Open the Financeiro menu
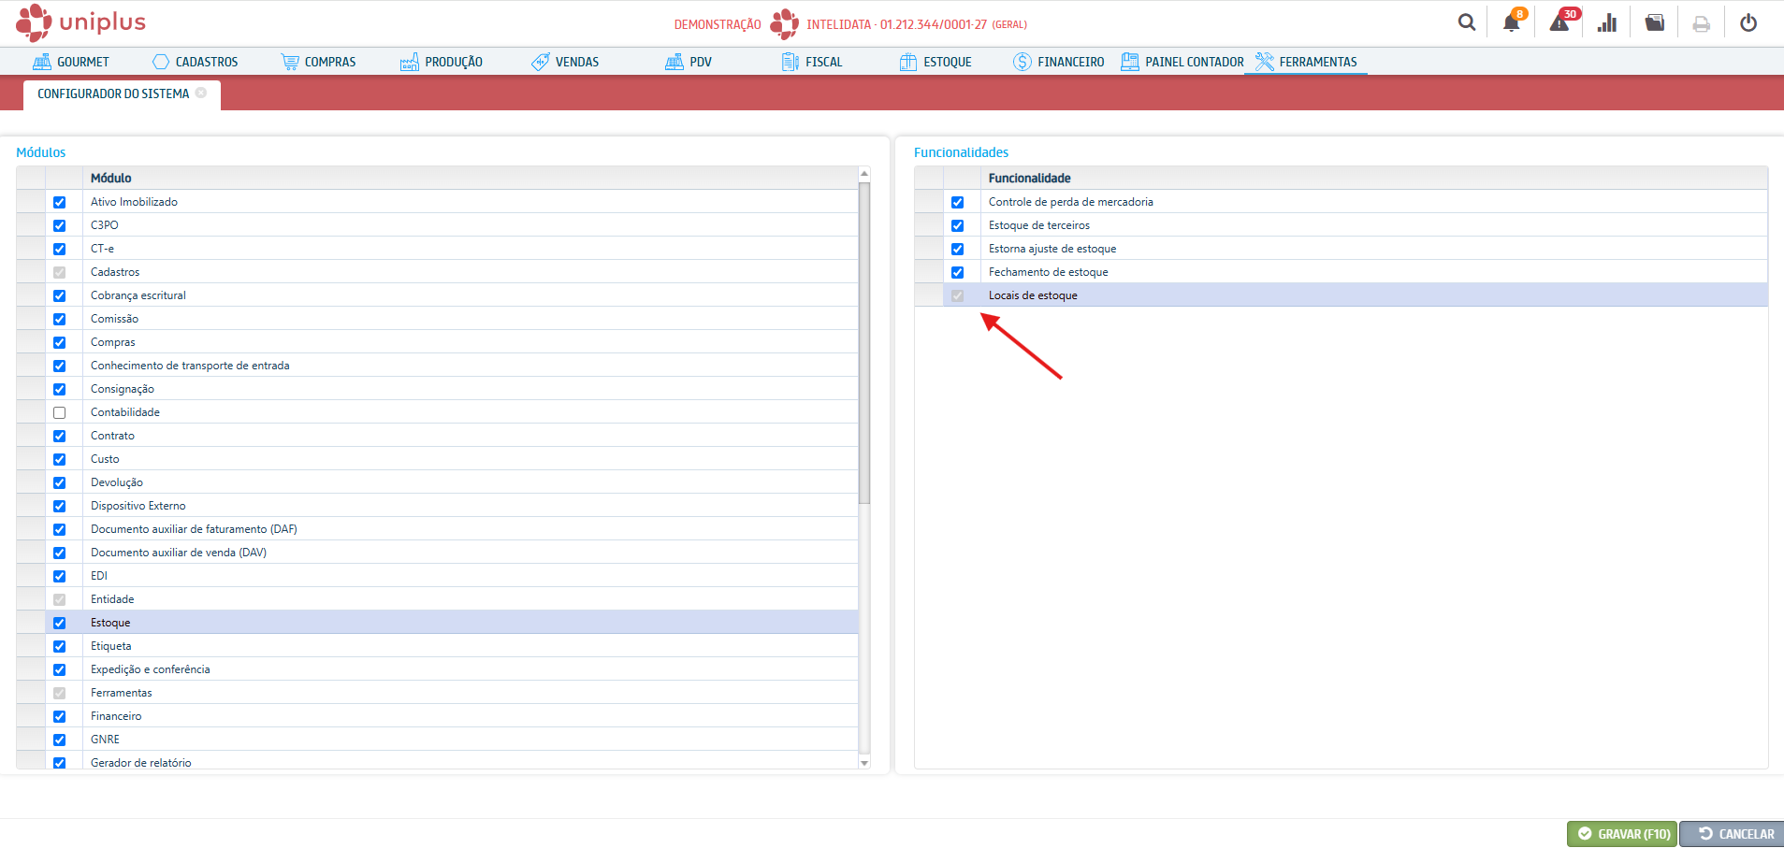The width and height of the screenshot is (1784, 848). 1059,62
